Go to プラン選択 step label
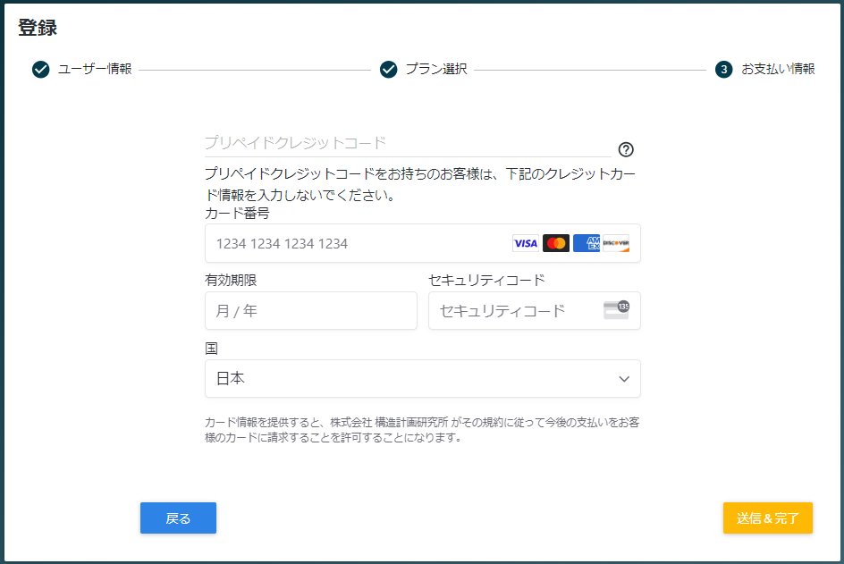844x564 pixels. pos(436,69)
